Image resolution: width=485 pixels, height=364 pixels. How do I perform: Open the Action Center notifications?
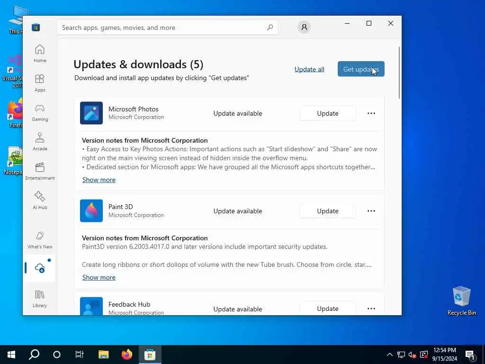(470, 355)
